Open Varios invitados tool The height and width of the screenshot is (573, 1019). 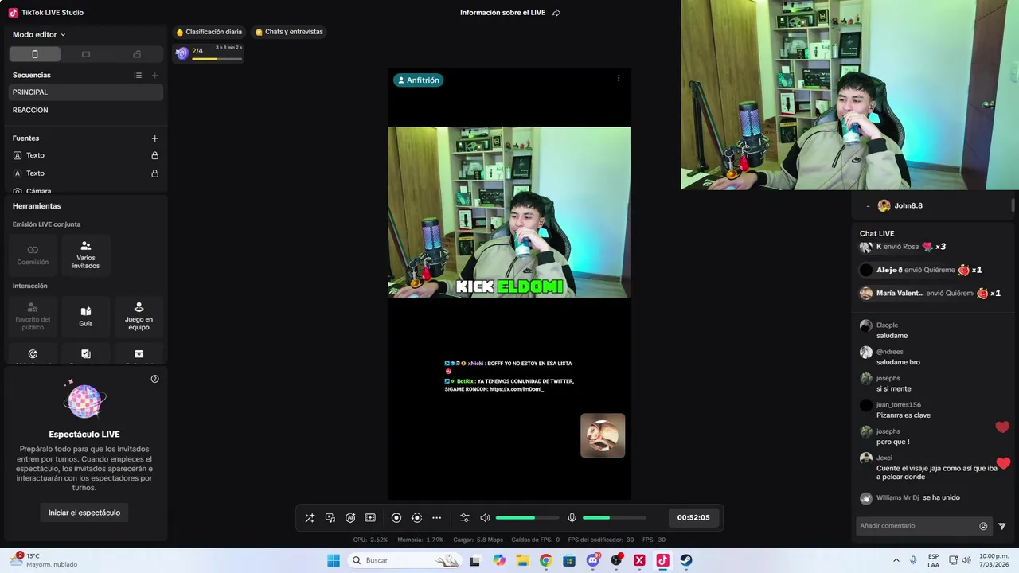point(86,255)
